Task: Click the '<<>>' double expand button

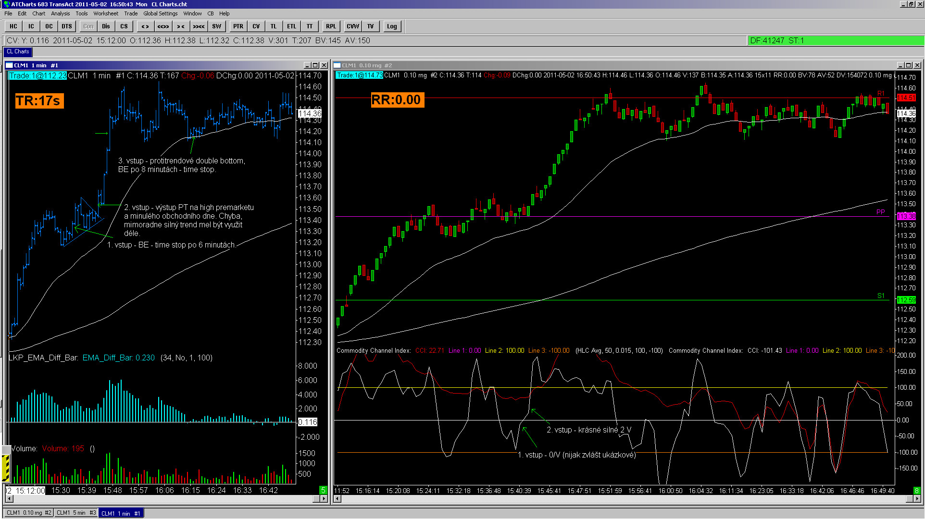Action: pos(163,26)
